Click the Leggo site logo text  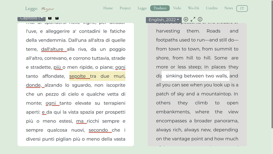[x=31, y=9]
